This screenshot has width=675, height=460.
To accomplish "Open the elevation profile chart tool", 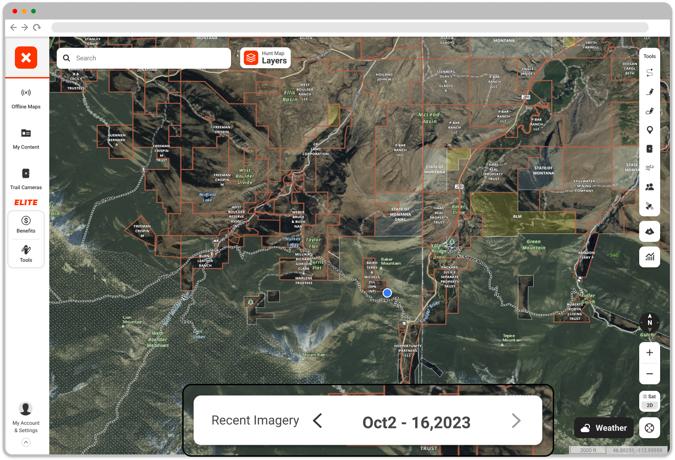I will (649, 257).
